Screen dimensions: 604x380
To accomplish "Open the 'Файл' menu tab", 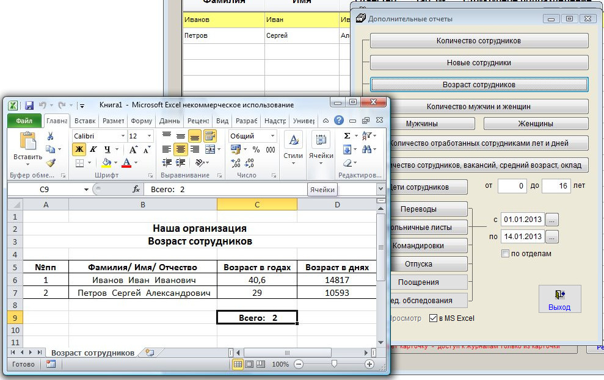I will 24,121.
